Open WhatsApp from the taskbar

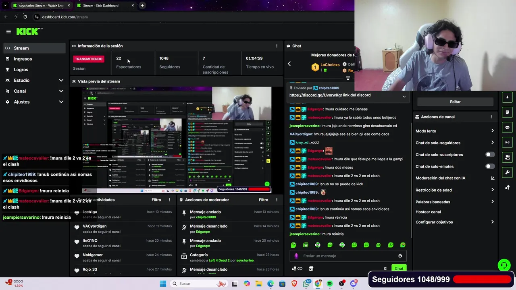[x=306, y=284]
